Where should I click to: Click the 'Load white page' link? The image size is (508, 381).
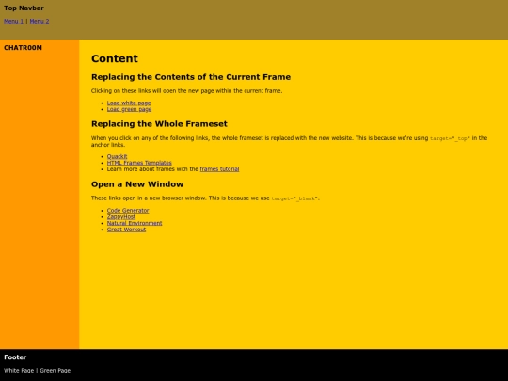129,103
